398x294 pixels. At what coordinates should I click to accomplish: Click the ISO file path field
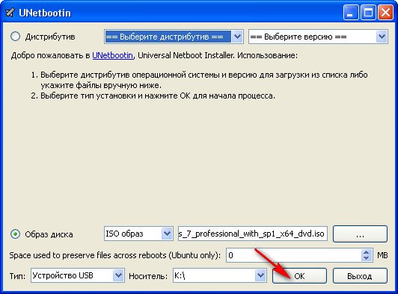point(253,234)
